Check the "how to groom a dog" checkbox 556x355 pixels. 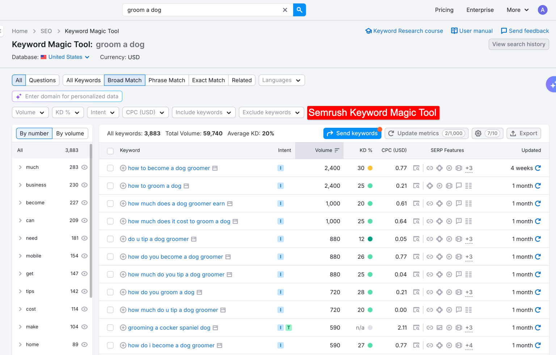coord(110,186)
